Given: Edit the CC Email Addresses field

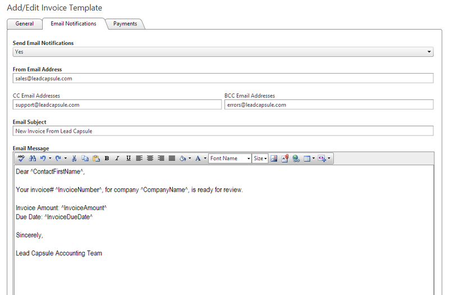Looking at the screenshot, I should 117,105.
